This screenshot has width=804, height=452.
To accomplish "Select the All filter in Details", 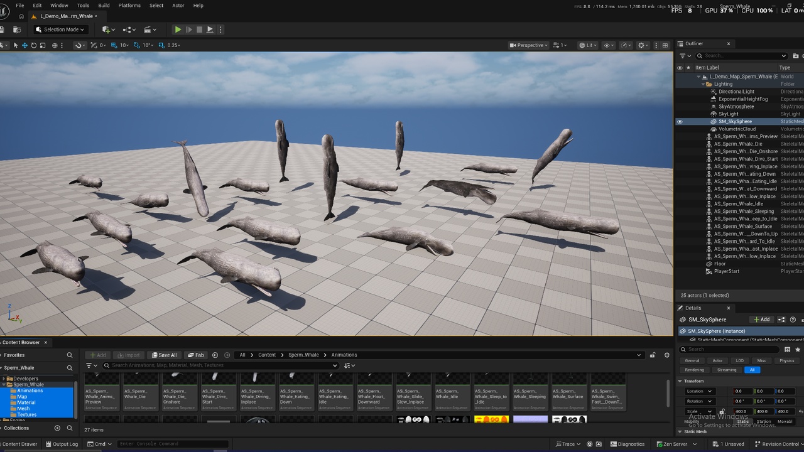I will point(752,370).
